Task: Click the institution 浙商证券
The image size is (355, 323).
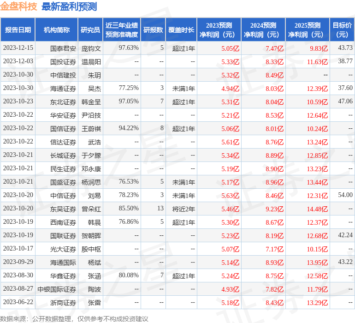Action: click(x=63, y=303)
